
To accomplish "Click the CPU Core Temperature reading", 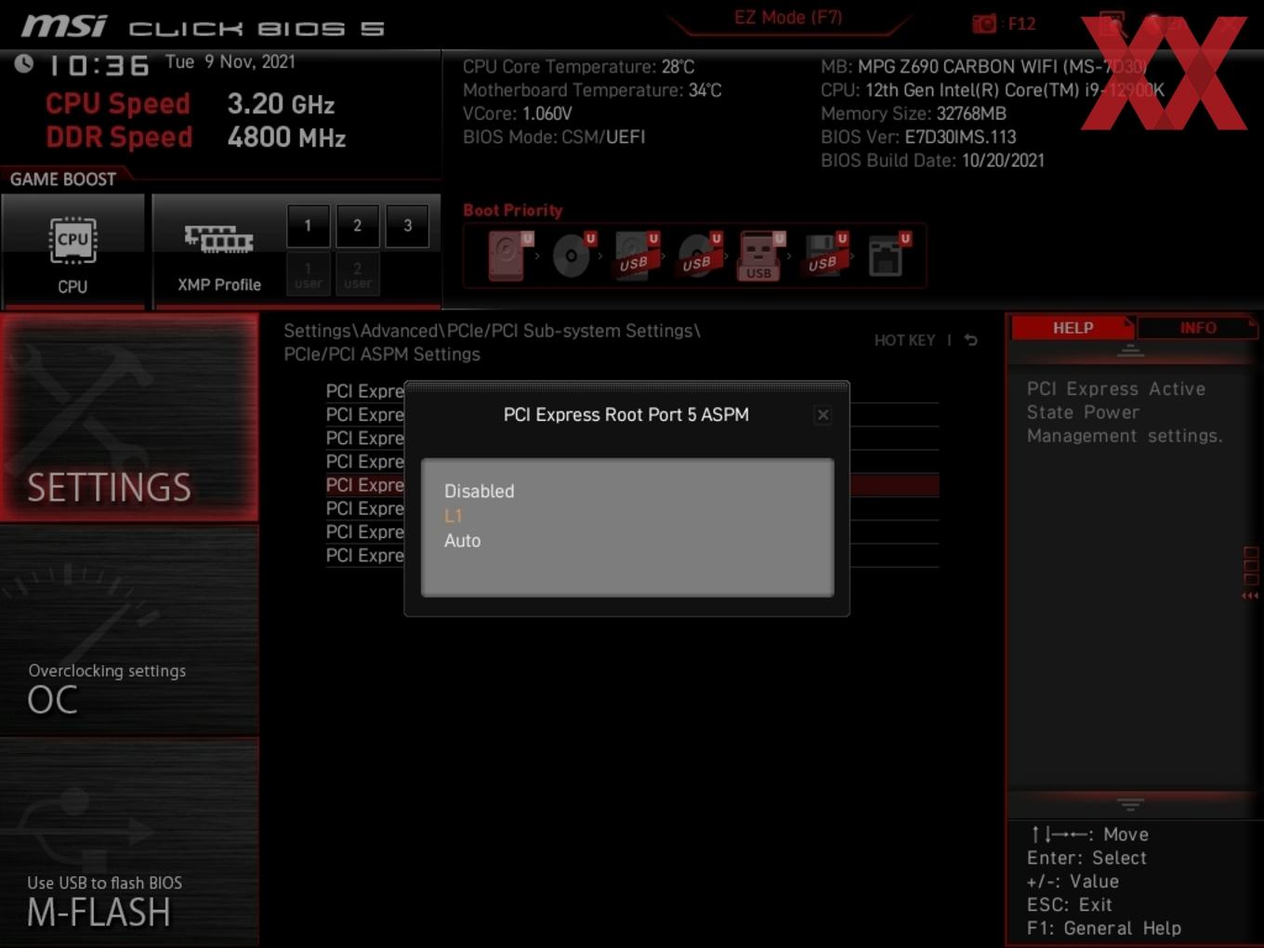I will pos(578,67).
